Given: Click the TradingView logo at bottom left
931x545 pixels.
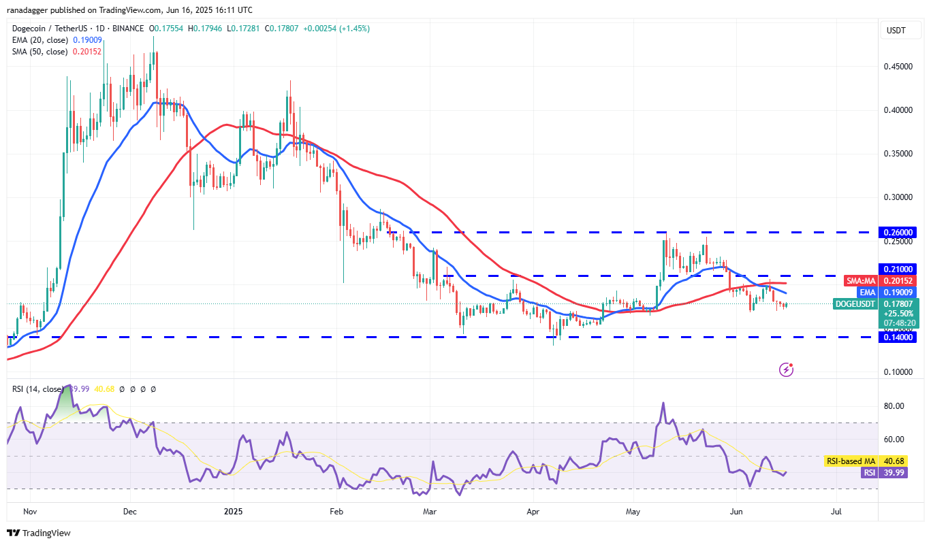Looking at the screenshot, I should [x=39, y=533].
